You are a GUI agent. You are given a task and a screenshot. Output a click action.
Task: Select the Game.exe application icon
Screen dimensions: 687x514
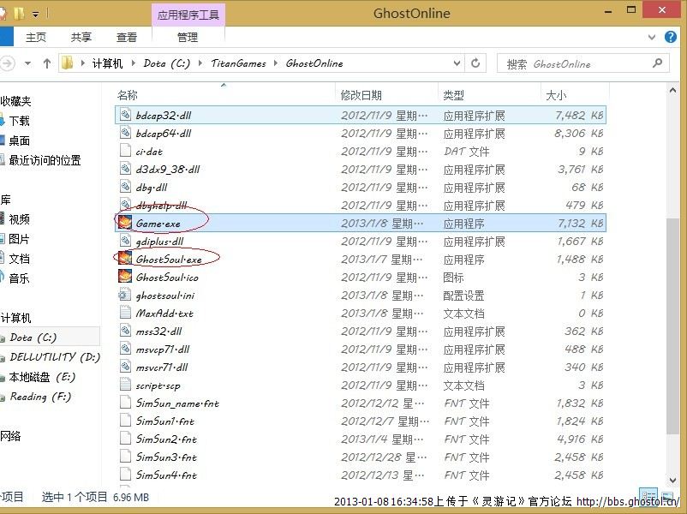click(125, 223)
